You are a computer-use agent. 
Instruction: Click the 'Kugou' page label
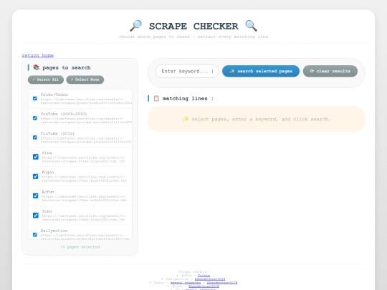click(48, 172)
